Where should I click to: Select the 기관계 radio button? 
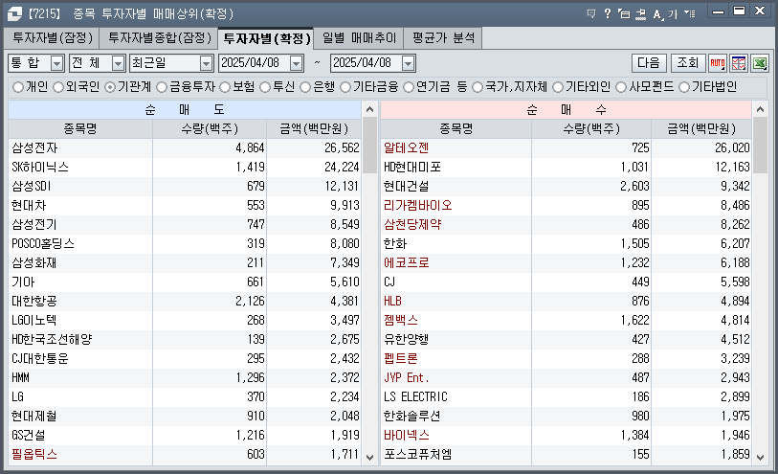110,87
